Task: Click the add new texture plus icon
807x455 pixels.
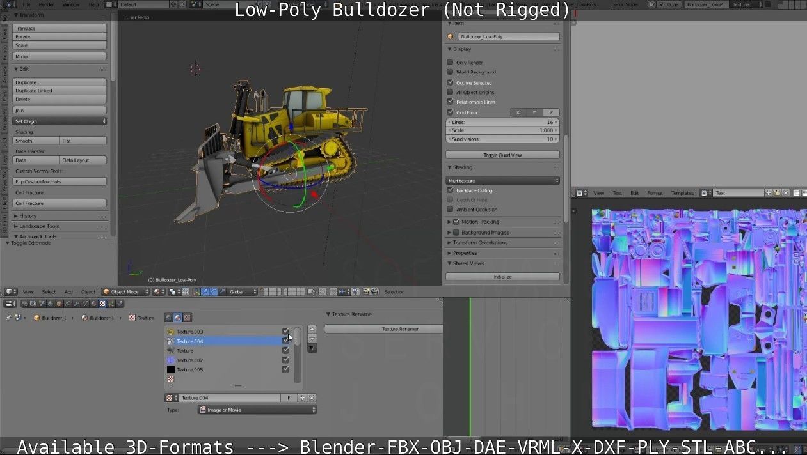Action: coord(303,397)
